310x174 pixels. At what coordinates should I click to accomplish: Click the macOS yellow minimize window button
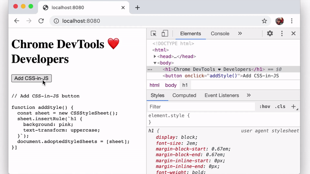(x=23, y=7)
